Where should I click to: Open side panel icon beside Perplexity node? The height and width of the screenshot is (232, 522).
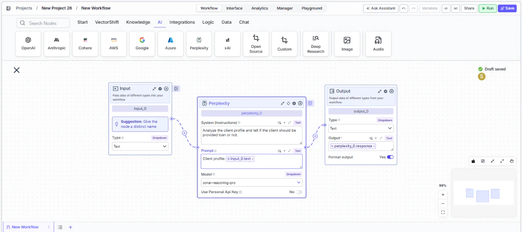click(310, 103)
